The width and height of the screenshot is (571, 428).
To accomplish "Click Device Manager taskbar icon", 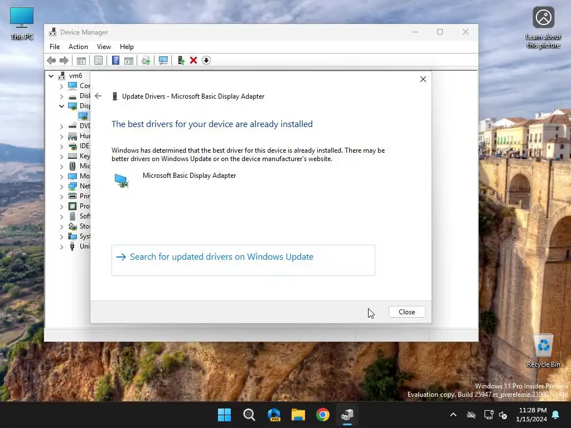I will tap(347, 415).
